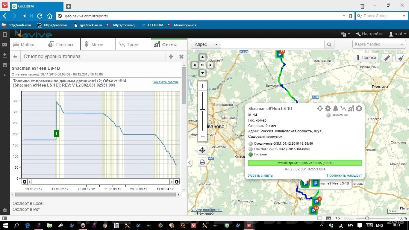The height and width of the screenshot is (230, 409).
Task: Click the map zoom level slider handle
Action: pos(203,110)
